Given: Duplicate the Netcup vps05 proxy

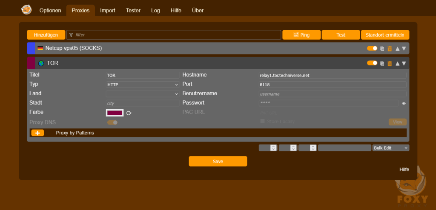Looking at the screenshot, I should 382,48.
